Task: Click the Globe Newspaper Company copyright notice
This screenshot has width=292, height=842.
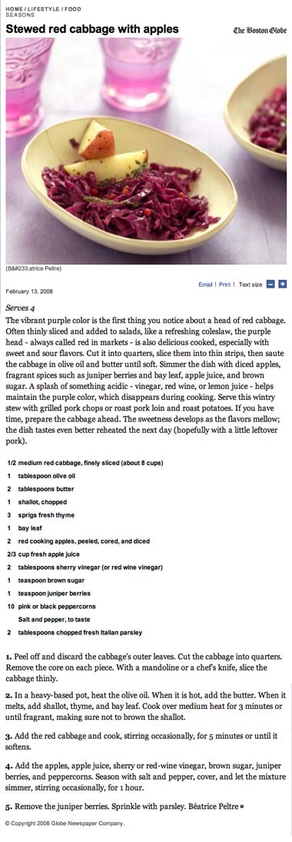Action: pyautogui.click(x=65, y=824)
